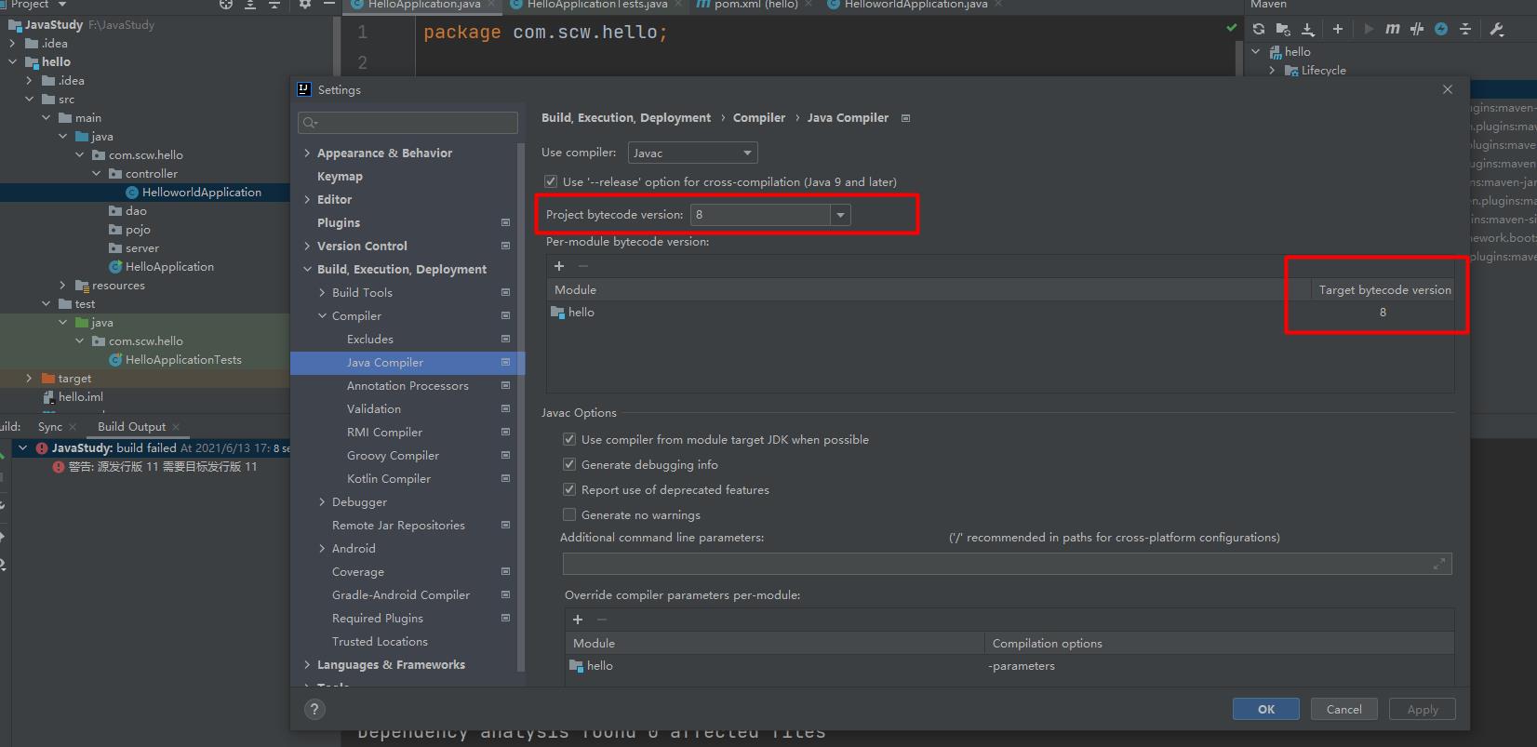The width and height of the screenshot is (1537, 747).
Task: Click the Settings search field
Action: [x=408, y=123]
